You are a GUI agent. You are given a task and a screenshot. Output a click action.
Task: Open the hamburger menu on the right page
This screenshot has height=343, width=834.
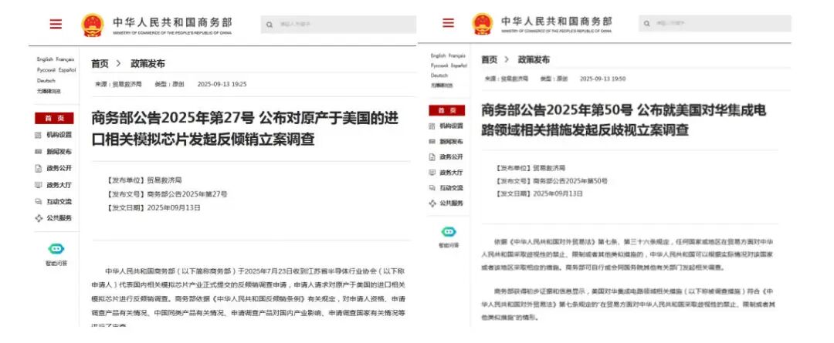[449, 22]
